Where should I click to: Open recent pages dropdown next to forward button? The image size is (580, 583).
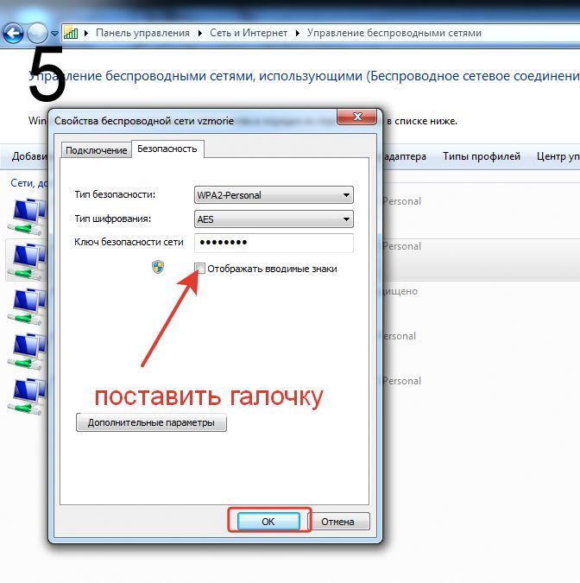point(54,34)
